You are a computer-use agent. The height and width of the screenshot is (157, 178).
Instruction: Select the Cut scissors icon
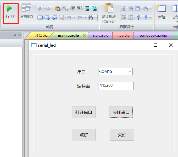click(x=40, y=8)
